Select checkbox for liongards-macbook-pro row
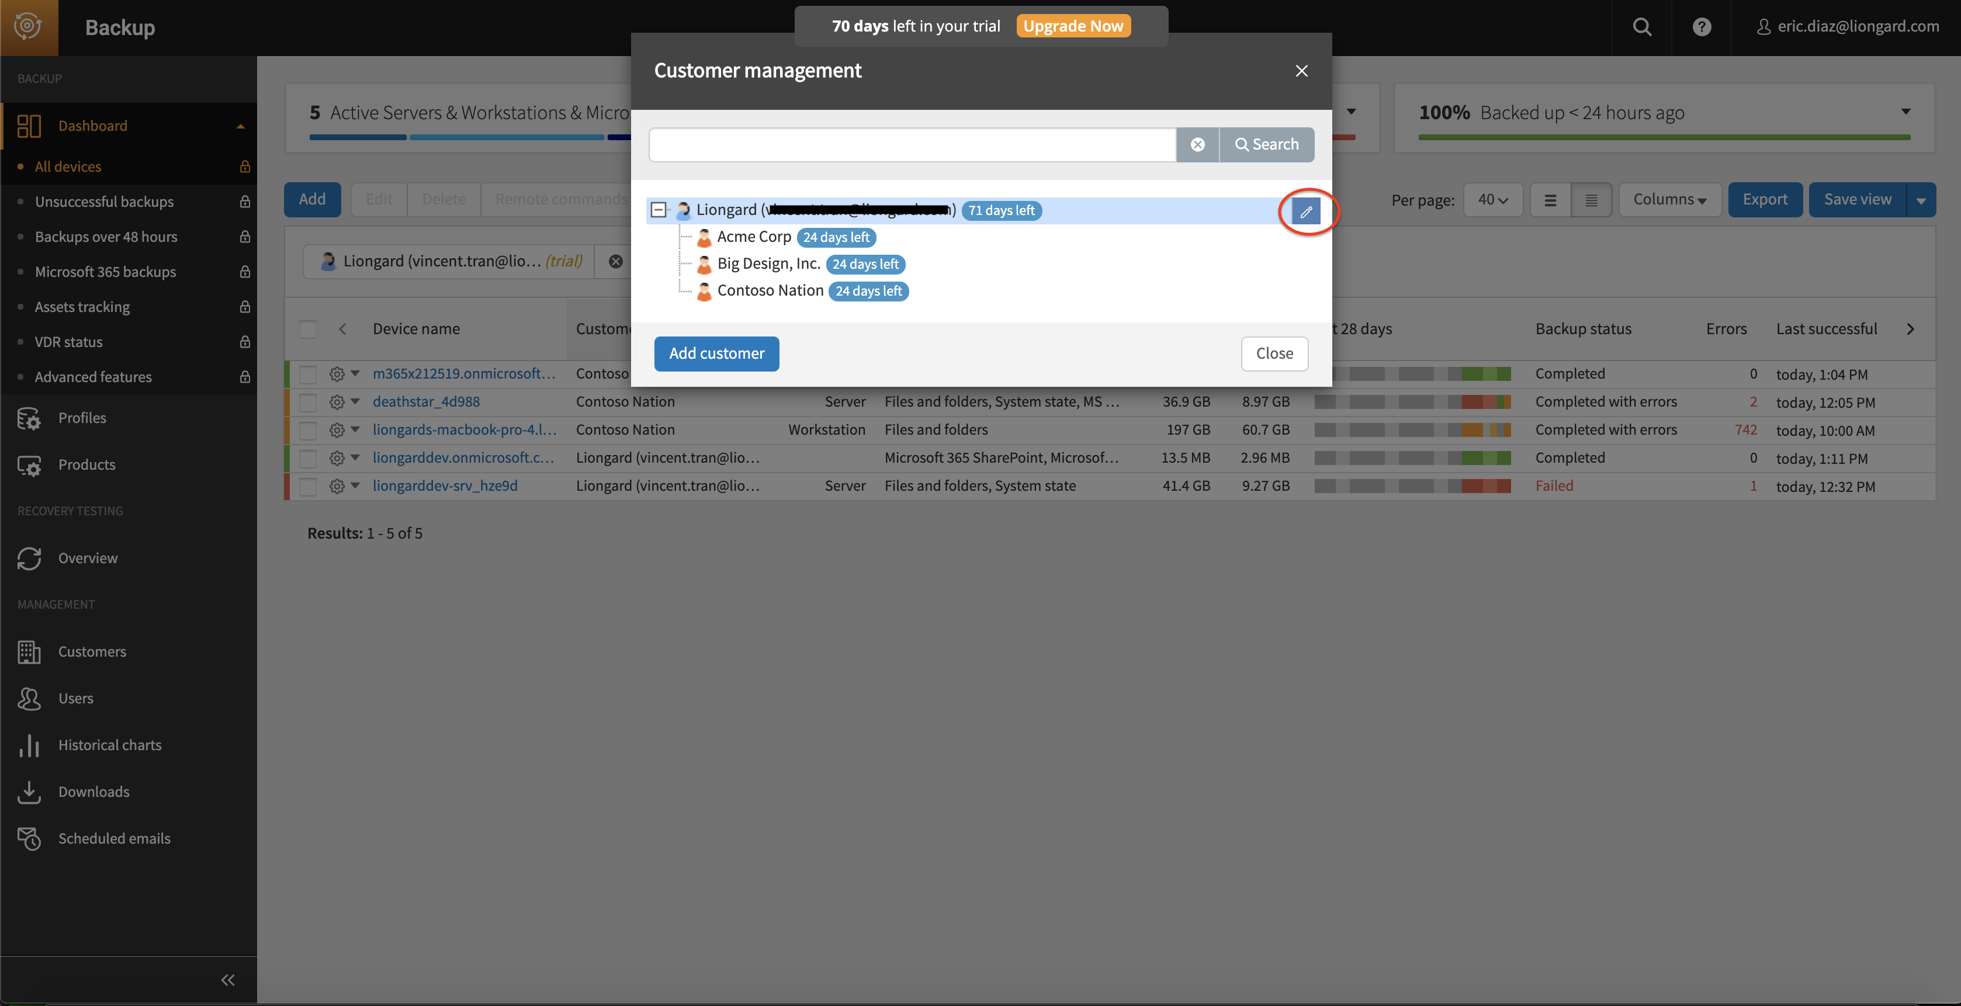 307,430
